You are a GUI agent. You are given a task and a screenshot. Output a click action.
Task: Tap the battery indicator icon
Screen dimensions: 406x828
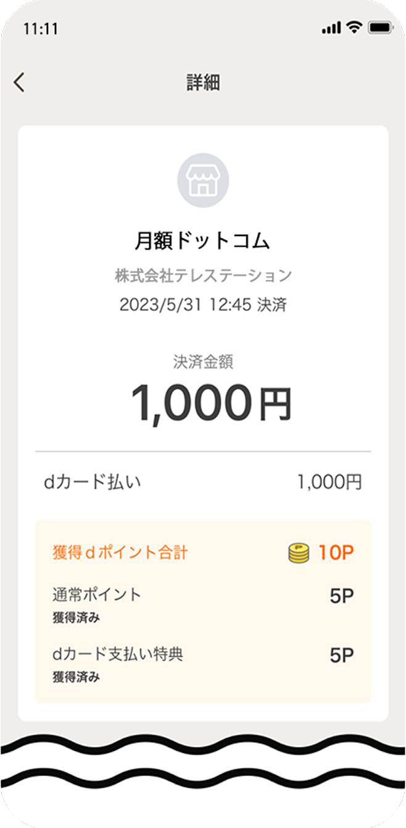coord(381,28)
